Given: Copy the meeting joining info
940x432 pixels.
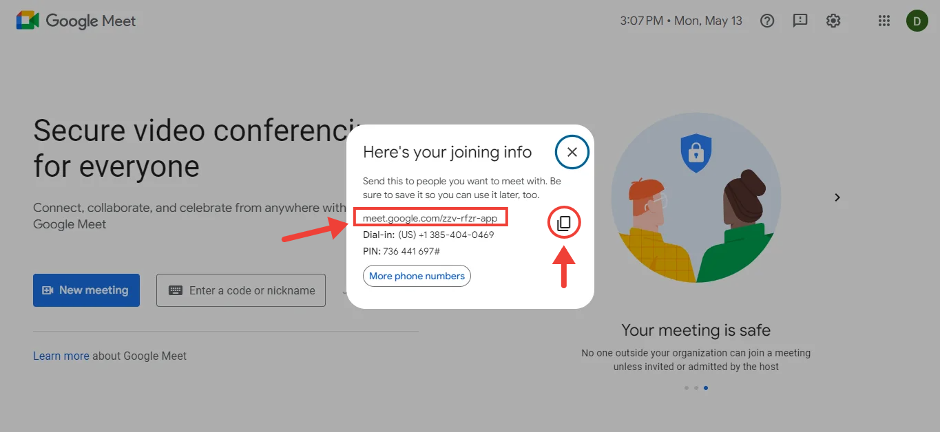Looking at the screenshot, I should tap(564, 223).
